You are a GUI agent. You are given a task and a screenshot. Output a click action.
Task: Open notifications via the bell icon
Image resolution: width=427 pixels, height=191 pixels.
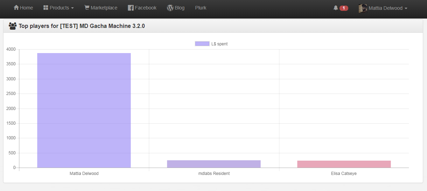coord(336,8)
